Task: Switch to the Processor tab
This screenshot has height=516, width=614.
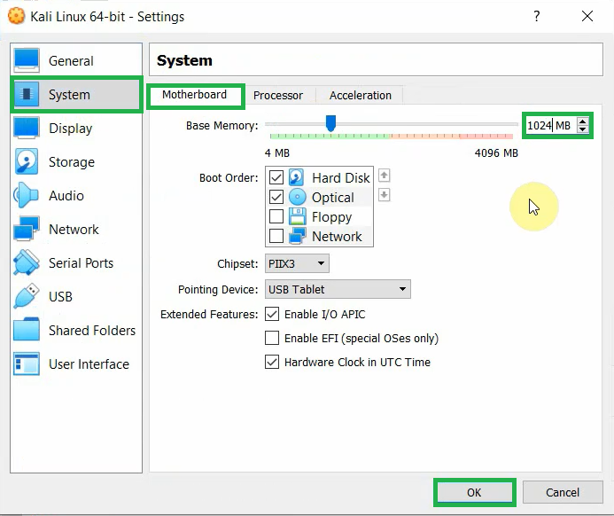Action: pos(278,95)
